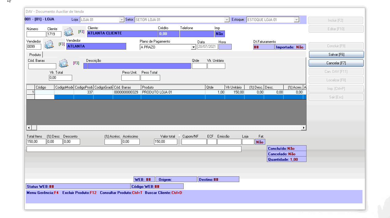Click the Peso Unit. field
The width and height of the screenshot is (390, 218).
click(131, 78)
